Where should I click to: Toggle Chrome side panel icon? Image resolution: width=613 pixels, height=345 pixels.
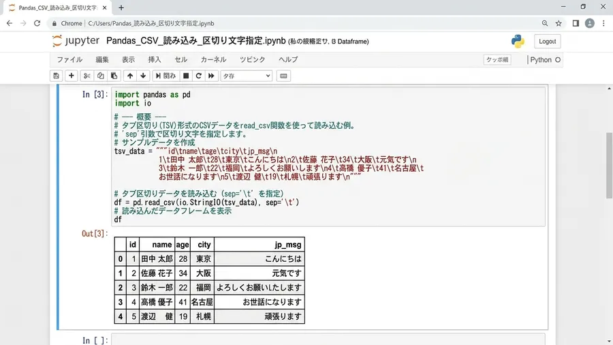tap(576, 23)
